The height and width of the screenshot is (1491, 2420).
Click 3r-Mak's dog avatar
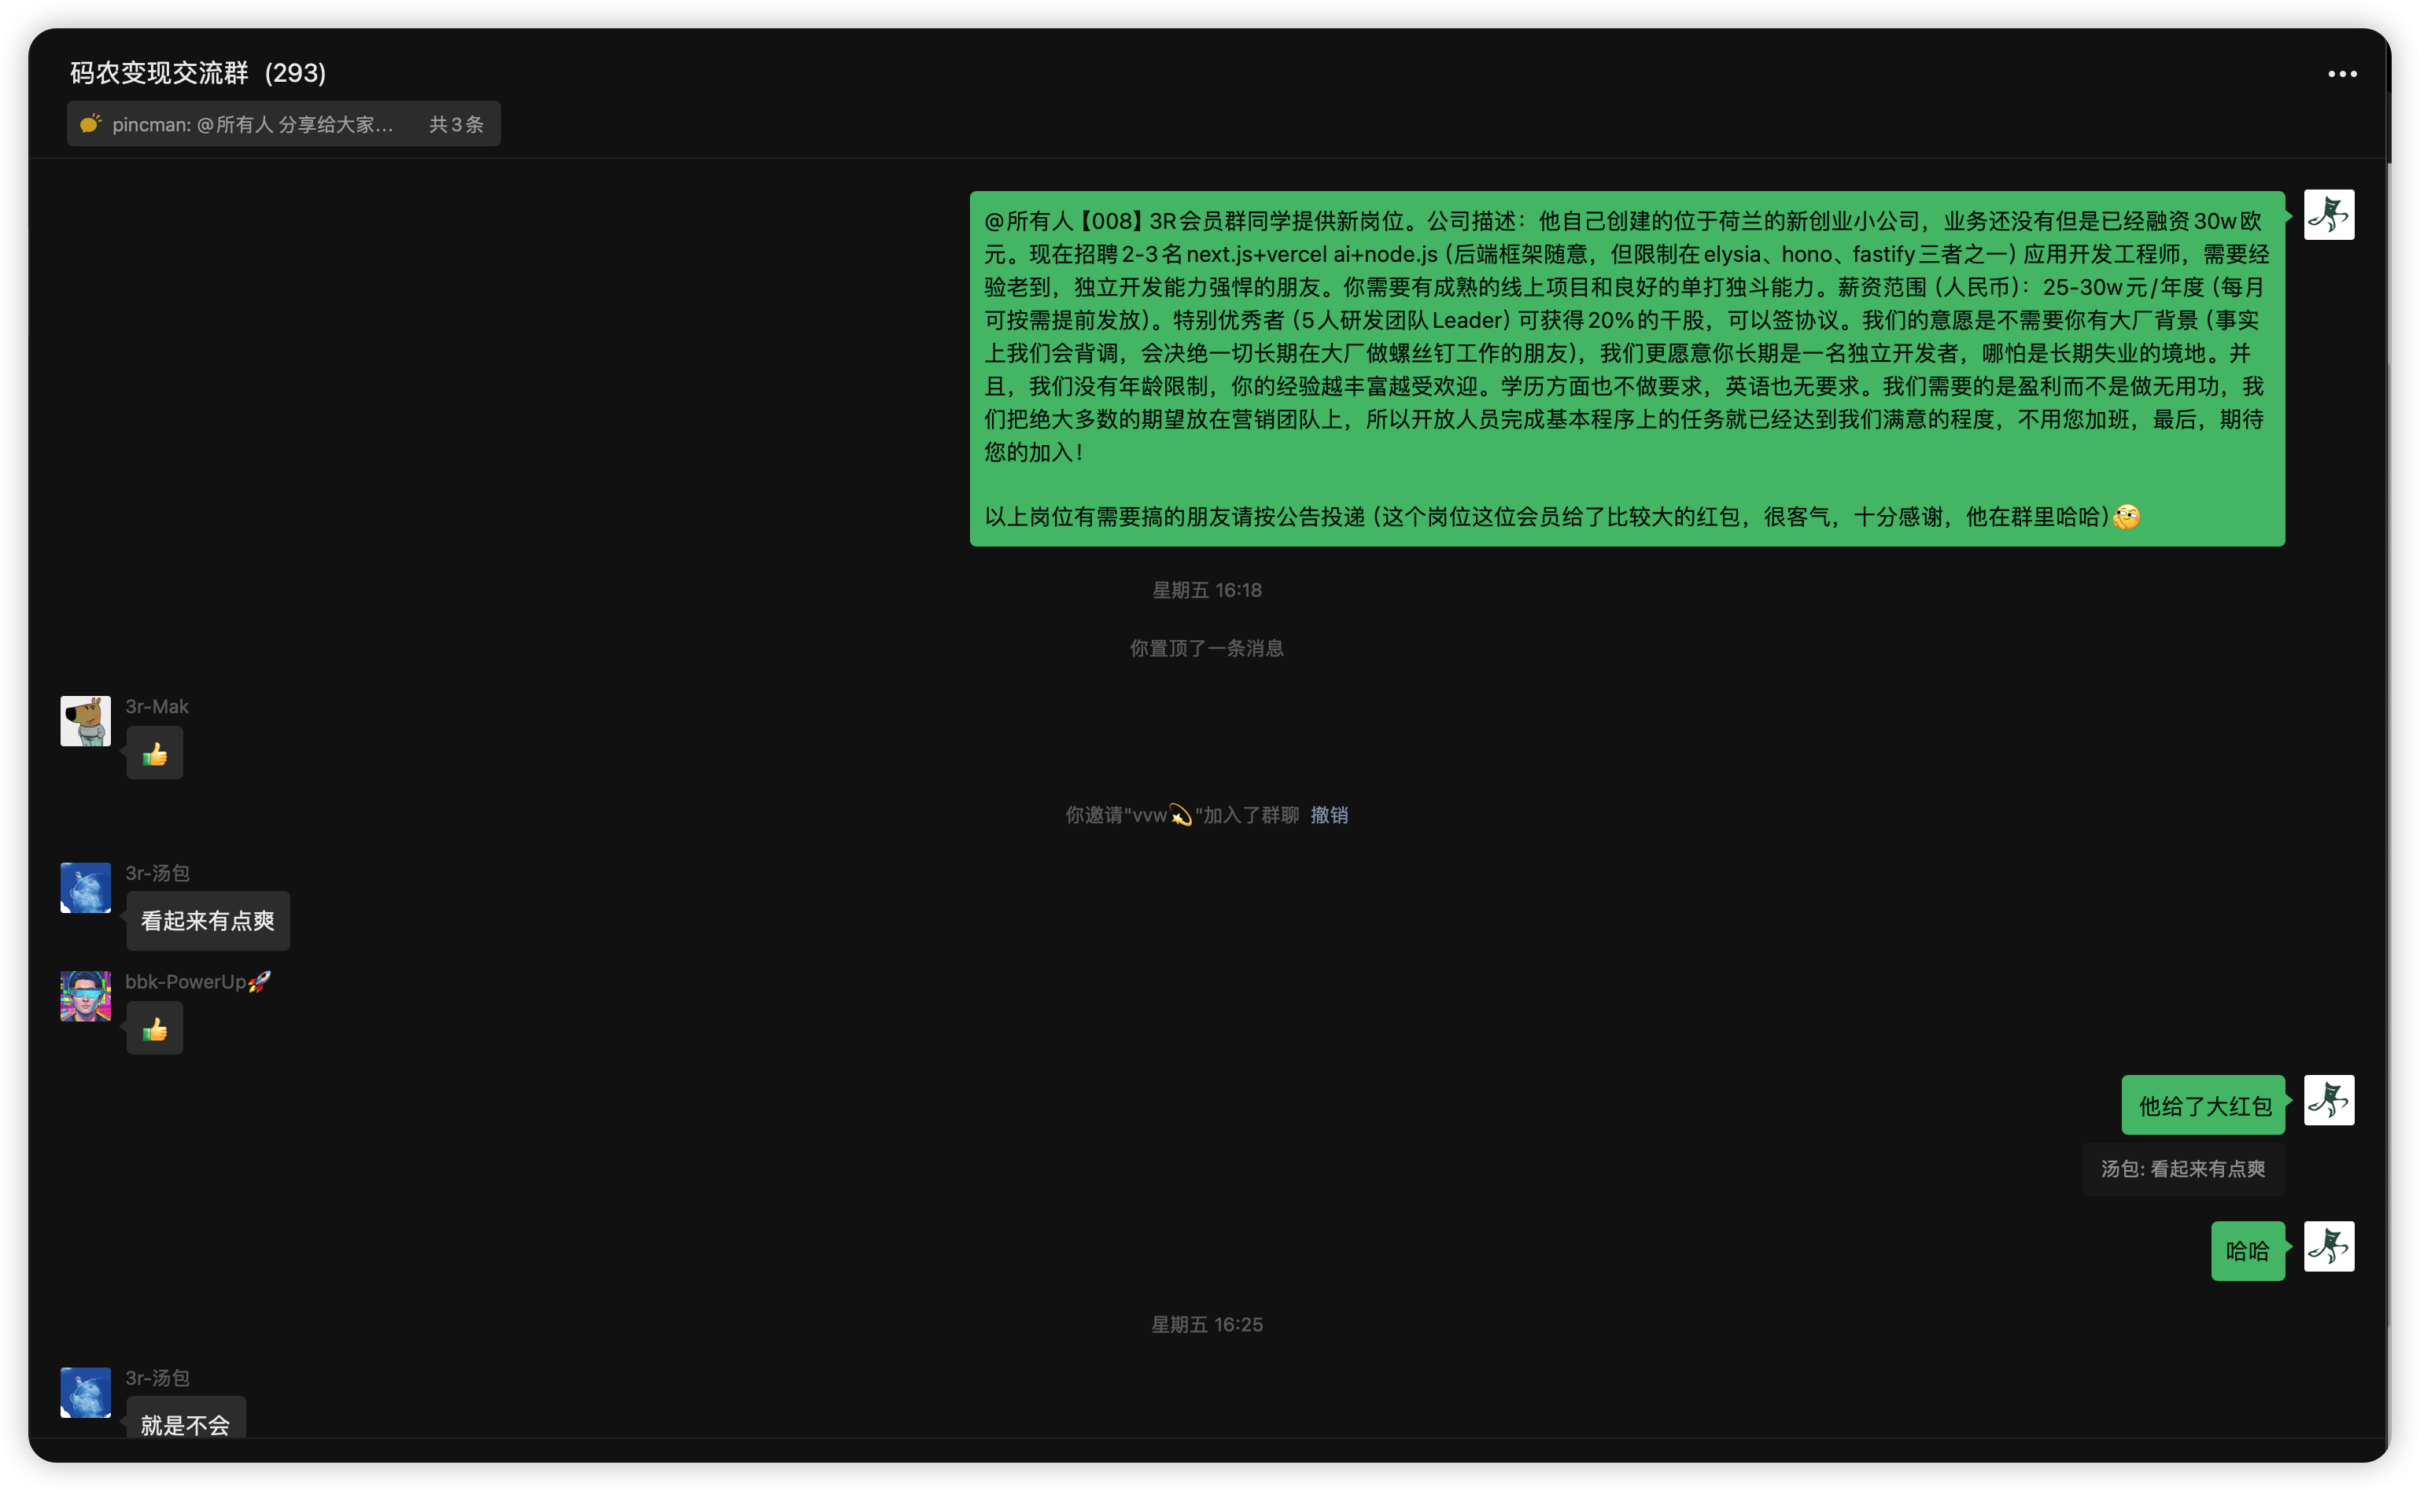click(x=86, y=721)
